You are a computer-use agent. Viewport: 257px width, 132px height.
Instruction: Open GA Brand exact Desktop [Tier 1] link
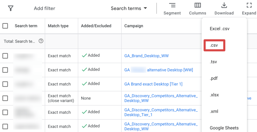pyautogui.click(x=153, y=84)
